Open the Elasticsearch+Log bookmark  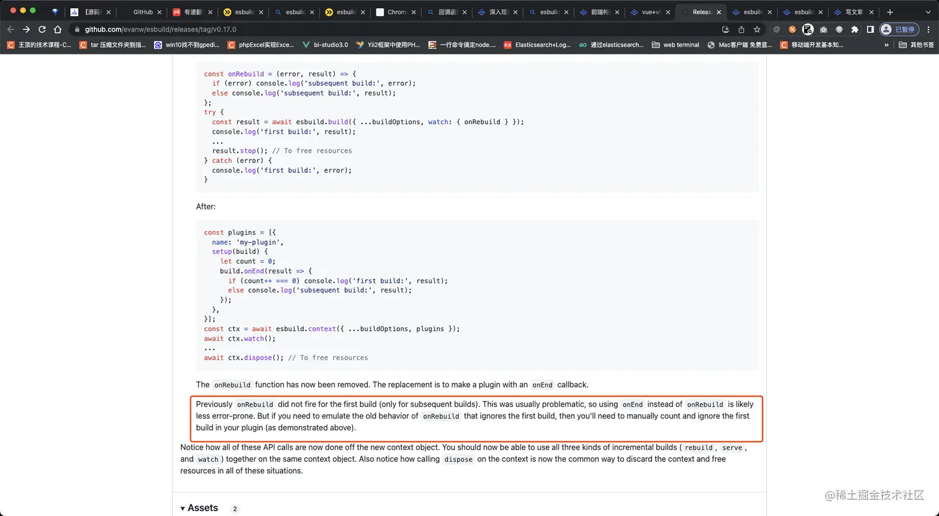[537, 45]
